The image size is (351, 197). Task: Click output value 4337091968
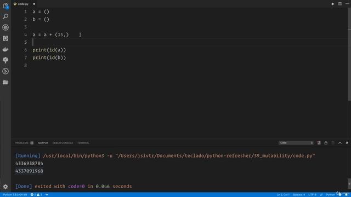click(29, 171)
